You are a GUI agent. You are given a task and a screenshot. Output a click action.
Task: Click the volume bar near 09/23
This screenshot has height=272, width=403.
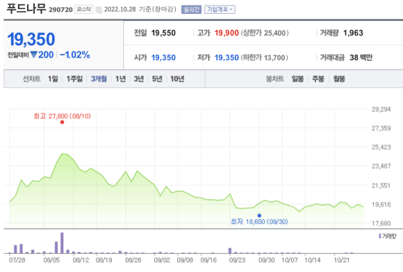pos(230,250)
